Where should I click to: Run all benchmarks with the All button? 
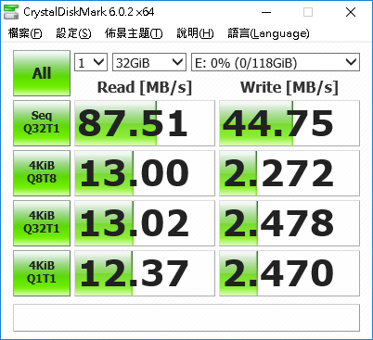(x=42, y=73)
